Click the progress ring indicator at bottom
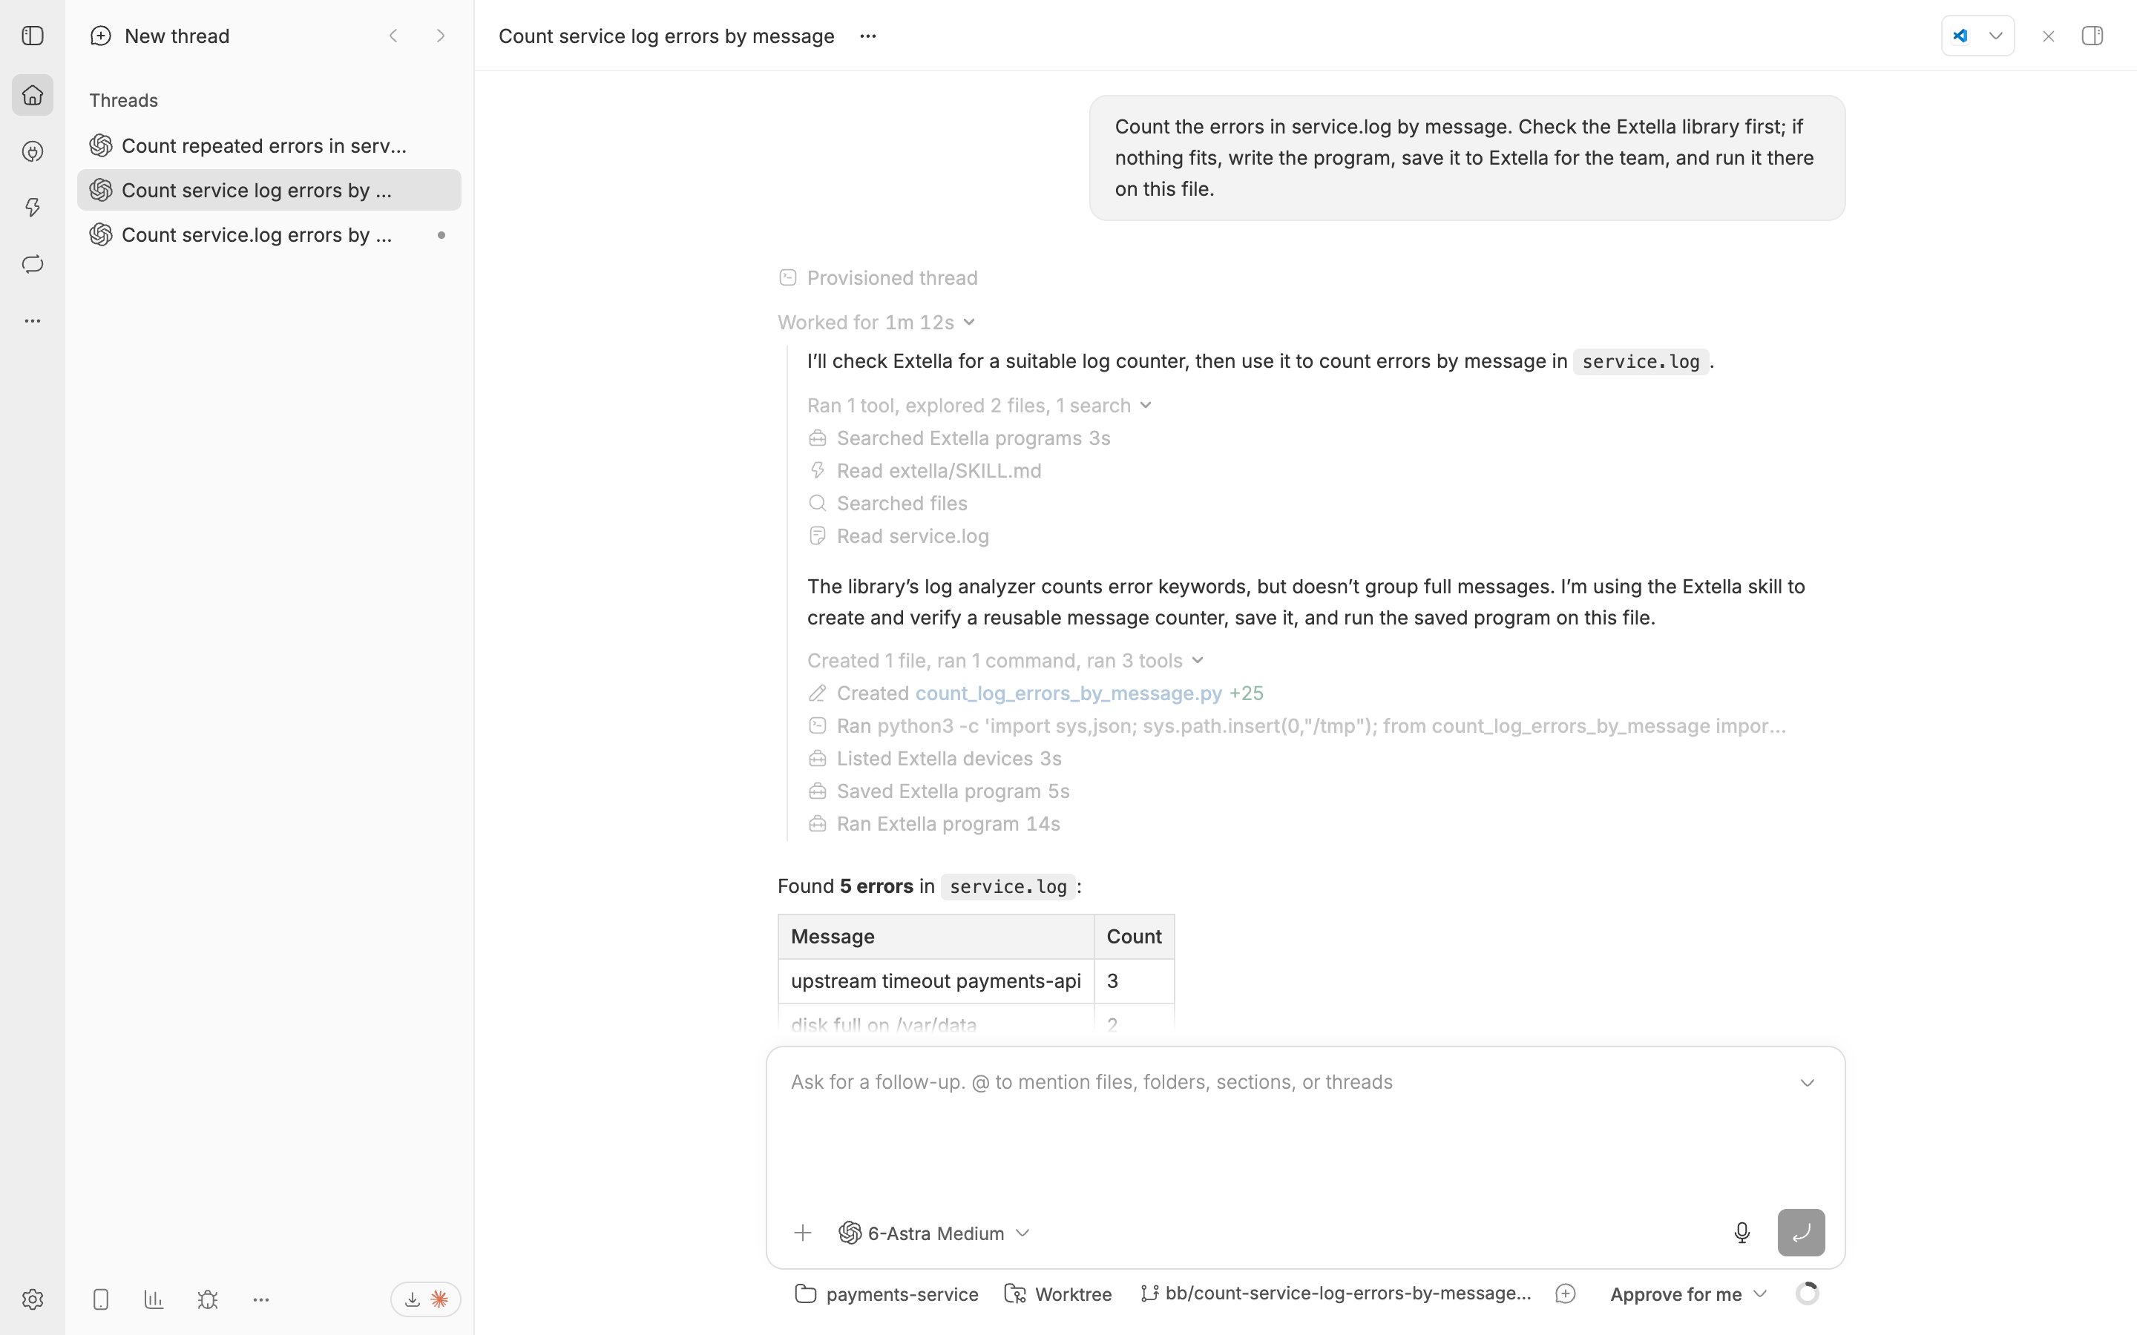The width and height of the screenshot is (2137, 1335). click(x=1808, y=1293)
